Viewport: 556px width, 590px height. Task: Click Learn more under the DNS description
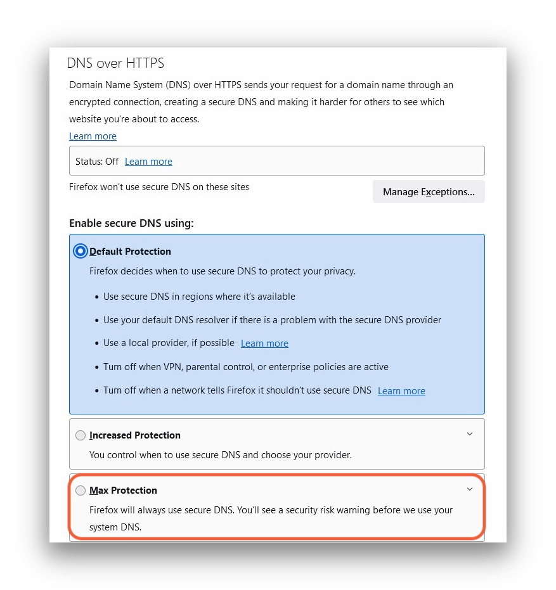[93, 136]
